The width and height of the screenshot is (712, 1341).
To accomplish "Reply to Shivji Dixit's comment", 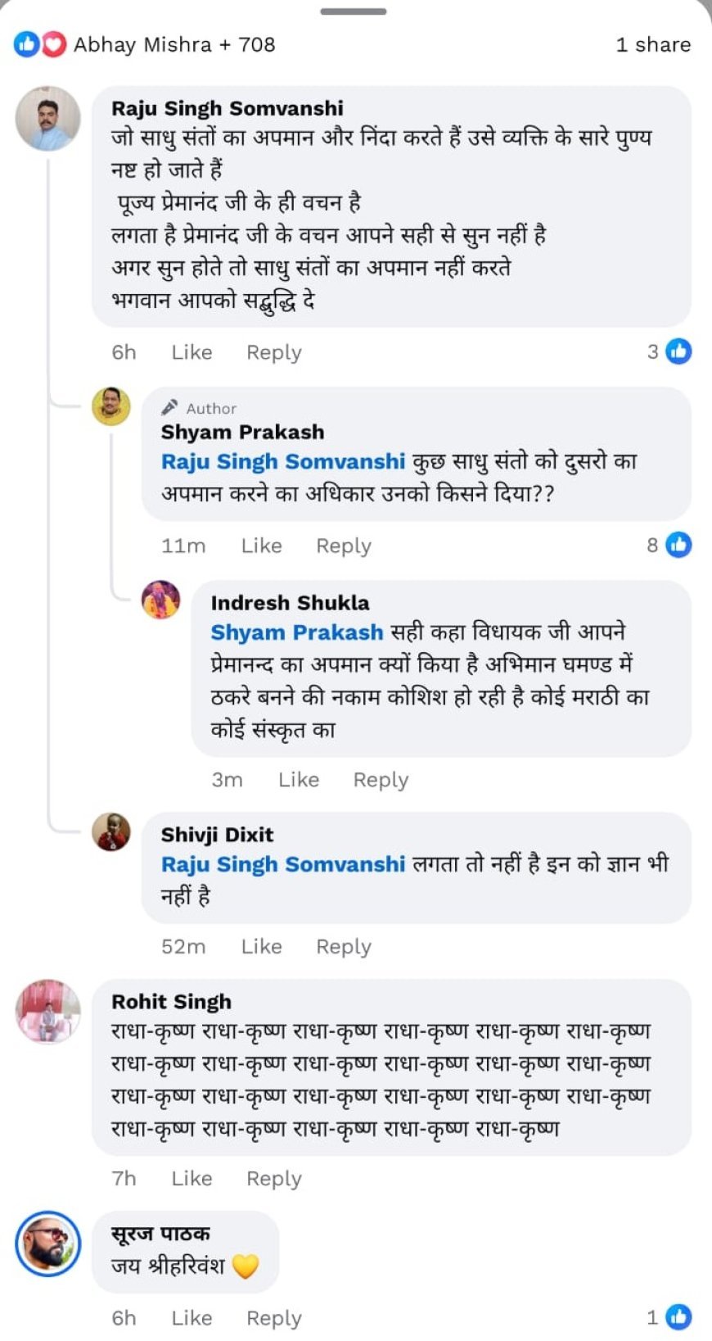I will (344, 947).
